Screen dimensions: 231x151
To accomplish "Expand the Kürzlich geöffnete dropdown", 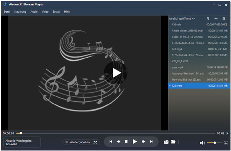I will [x=182, y=18].
